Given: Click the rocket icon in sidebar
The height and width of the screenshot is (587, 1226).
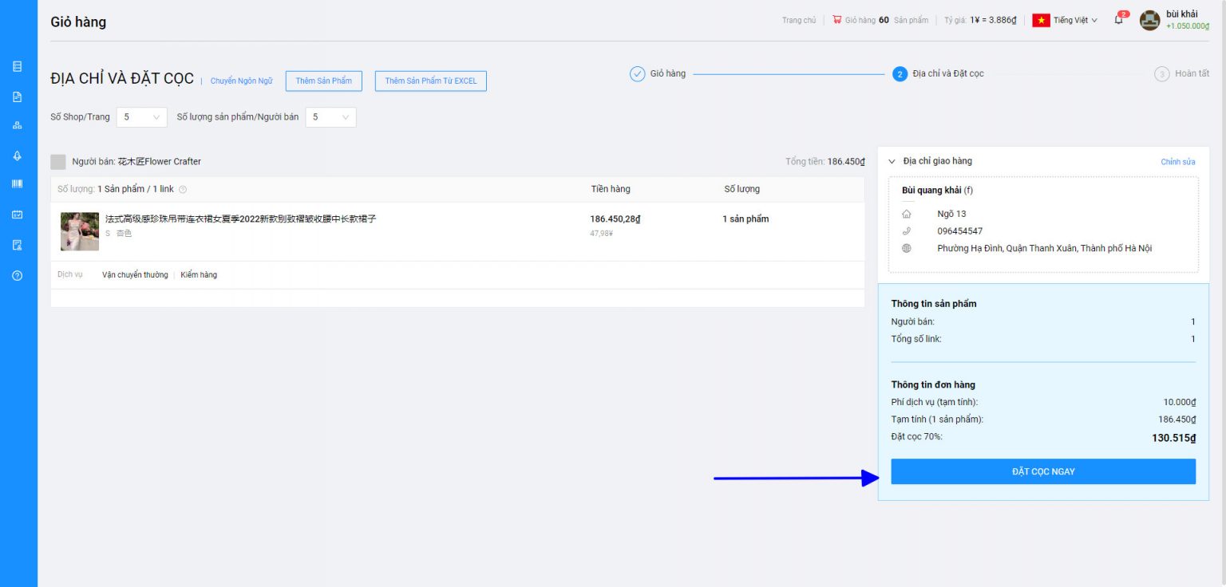Looking at the screenshot, I should click(x=18, y=156).
